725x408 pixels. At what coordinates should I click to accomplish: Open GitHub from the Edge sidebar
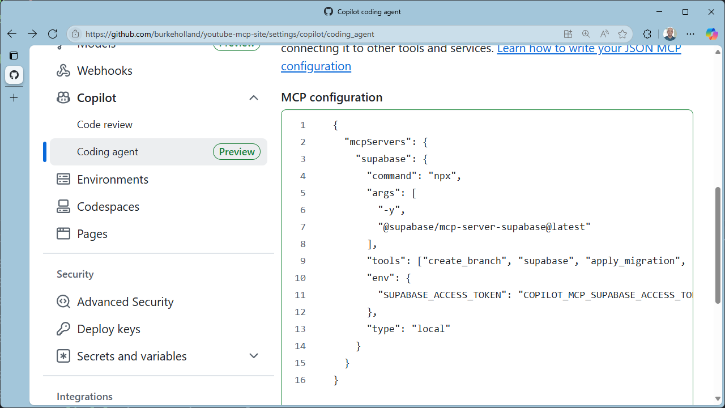click(14, 75)
